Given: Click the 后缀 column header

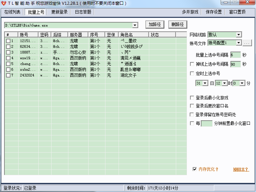Looking at the screenshot, I should tap(59, 35).
